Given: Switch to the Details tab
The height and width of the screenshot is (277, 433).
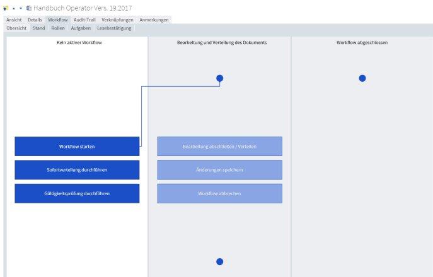Looking at the screenshot, I should pyautogui.click(x=35, y=20).
